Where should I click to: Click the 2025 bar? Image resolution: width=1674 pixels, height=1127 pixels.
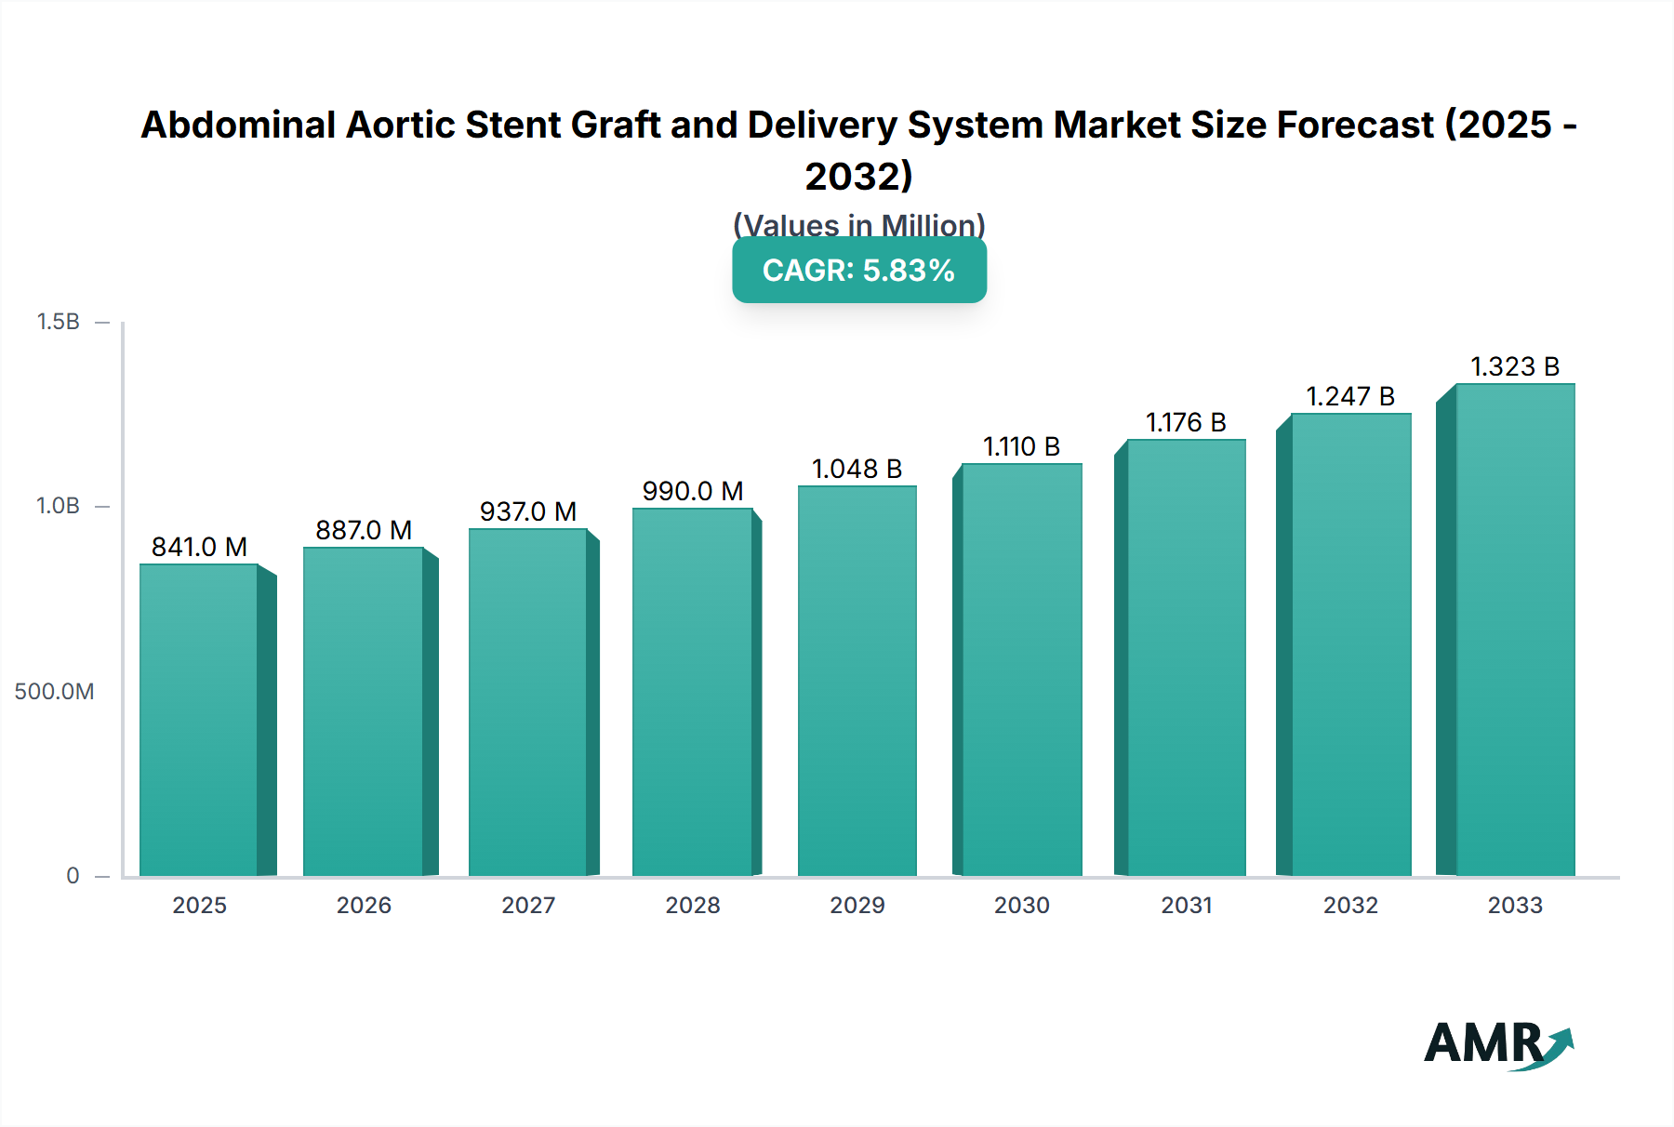point(198,725)
